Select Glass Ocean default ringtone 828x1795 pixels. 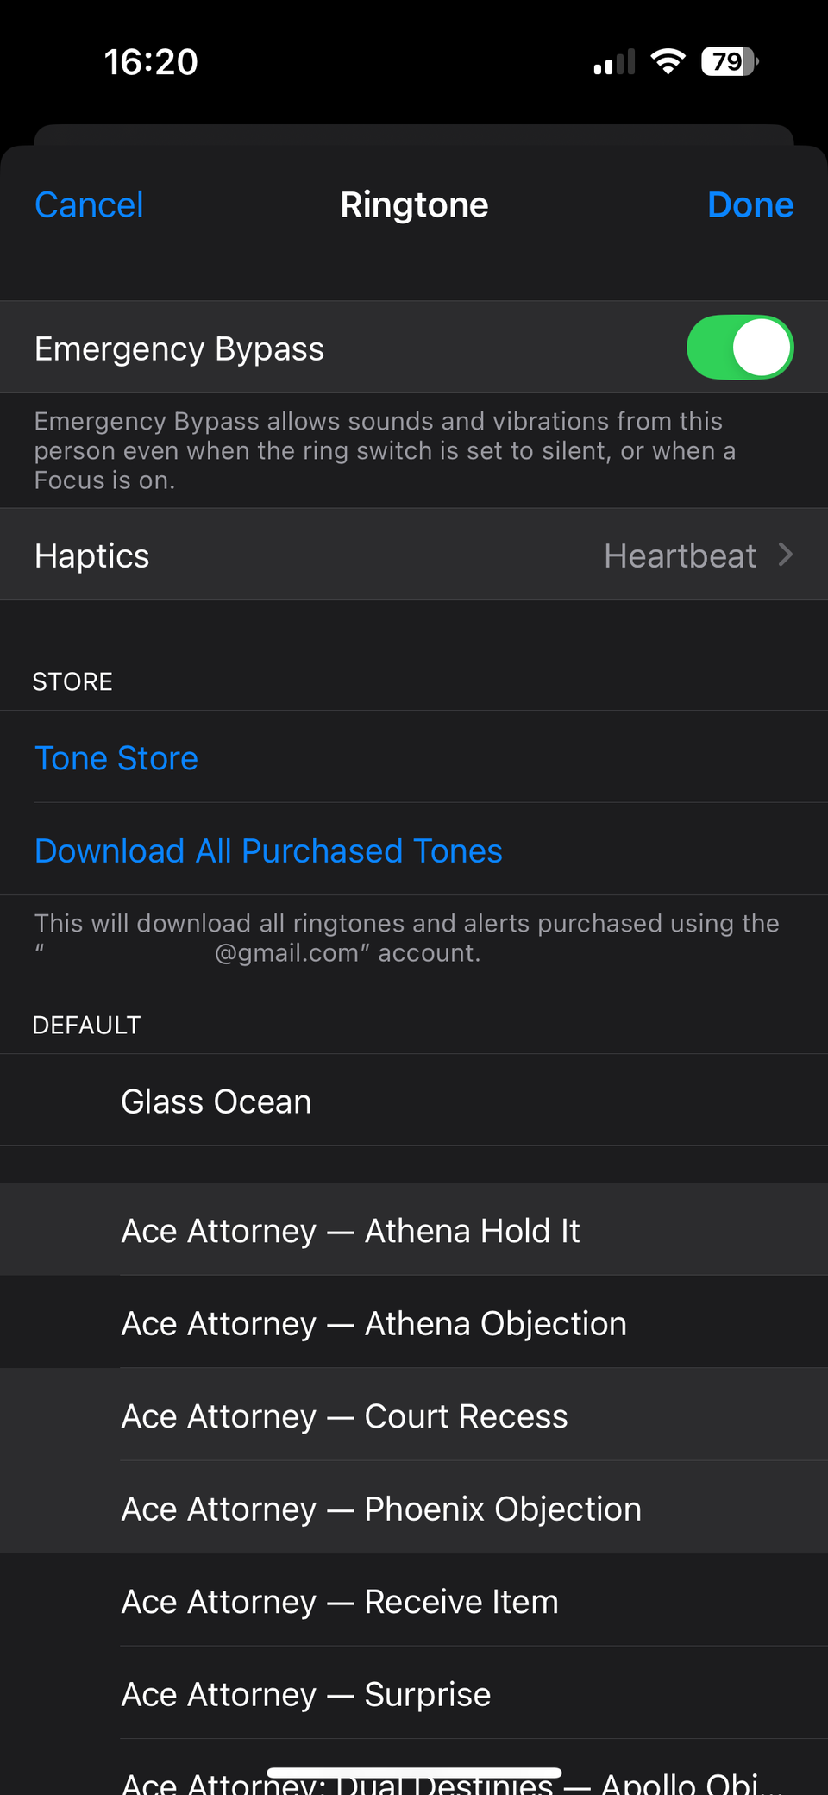pos(216,1101)
